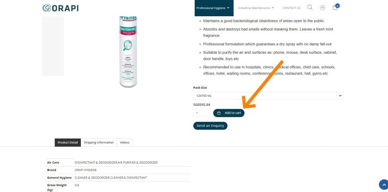Click the Wyritol spray product image

[x=128, y=52]
